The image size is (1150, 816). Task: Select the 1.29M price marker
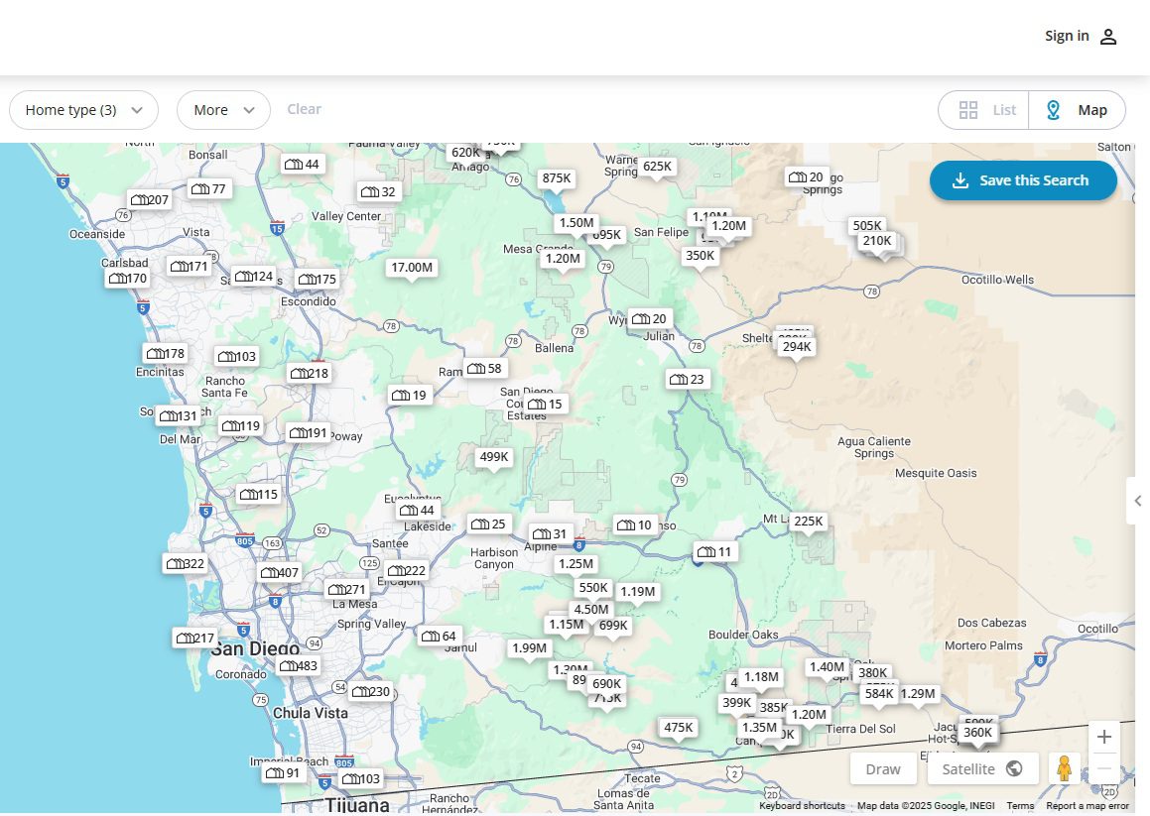coord(918,694)
